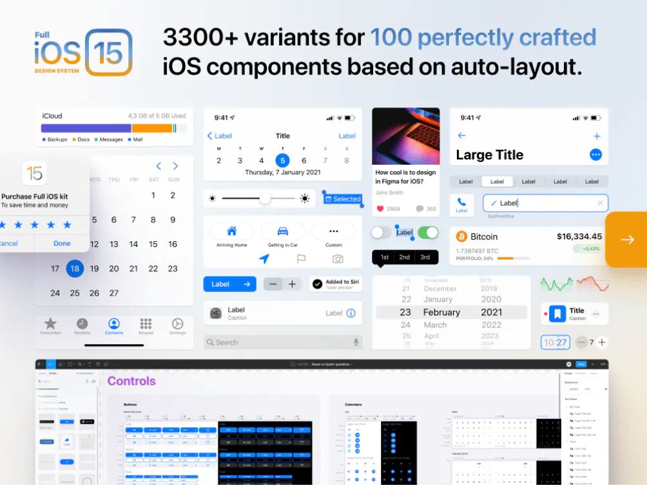Click the flag icon

tap(301, 259)
